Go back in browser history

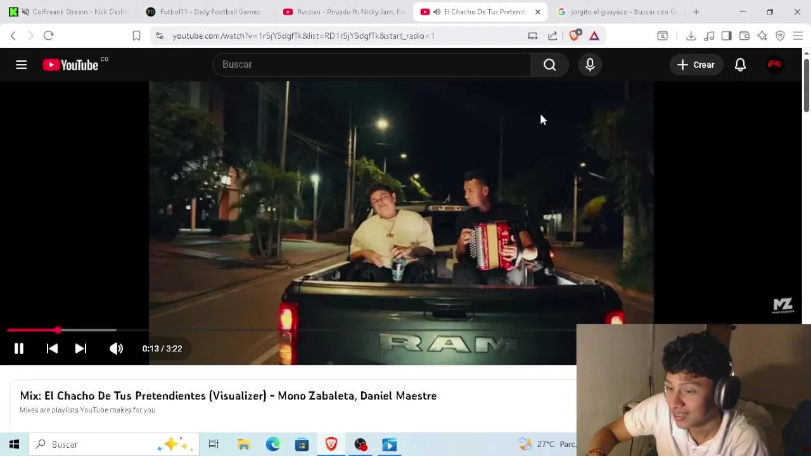coord(13,36)
